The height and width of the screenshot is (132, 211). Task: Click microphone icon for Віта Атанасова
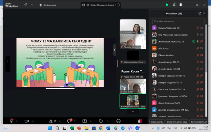click(198, 35)
